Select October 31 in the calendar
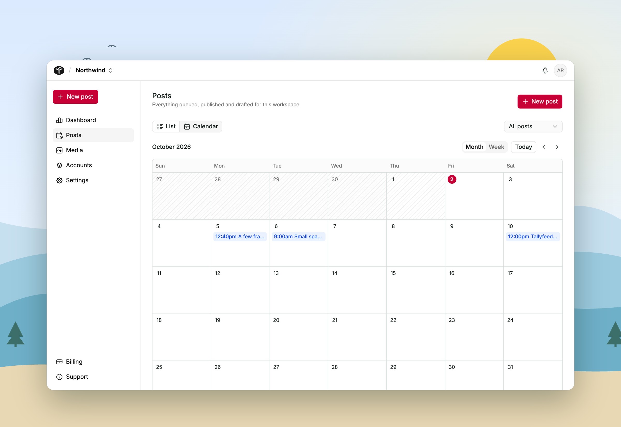Screen dimensions: 621x427 pos(533,375)
